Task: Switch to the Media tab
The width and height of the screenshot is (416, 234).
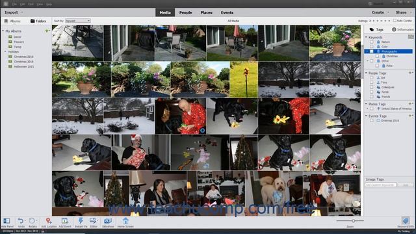Action: tap(165, 12)
